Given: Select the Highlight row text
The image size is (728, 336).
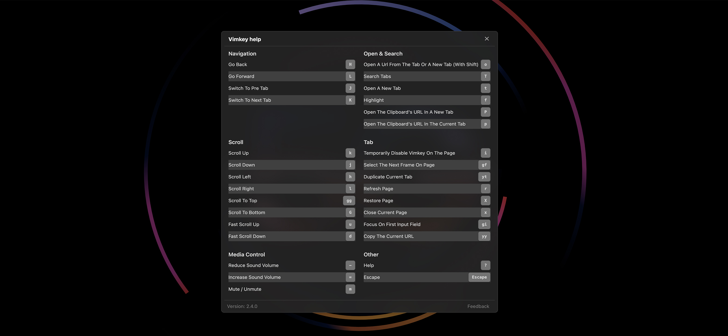Looking at the screenshot, I should 373,100.
